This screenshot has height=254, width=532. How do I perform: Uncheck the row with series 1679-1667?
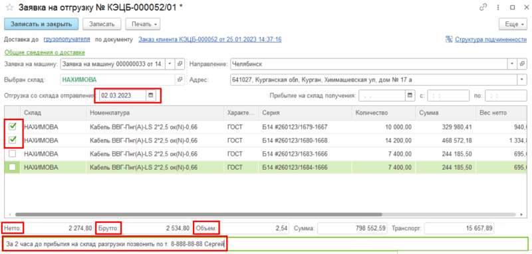coord(12,127)
